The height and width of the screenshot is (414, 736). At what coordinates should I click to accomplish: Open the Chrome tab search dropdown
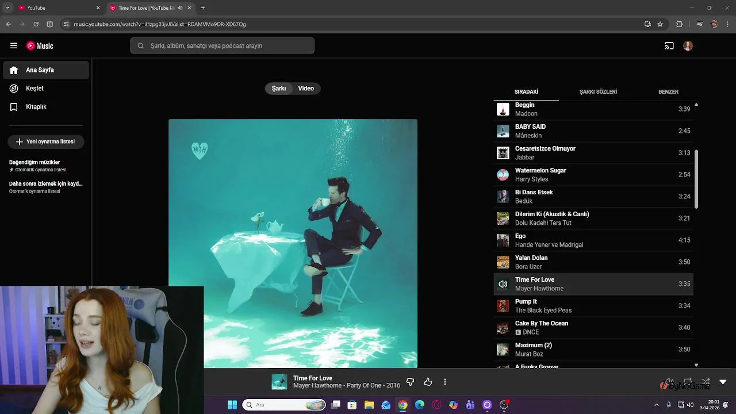point(7,8)
